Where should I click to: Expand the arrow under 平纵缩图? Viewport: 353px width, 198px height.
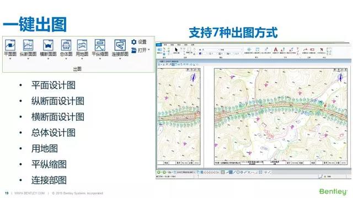tap(100, 59)
